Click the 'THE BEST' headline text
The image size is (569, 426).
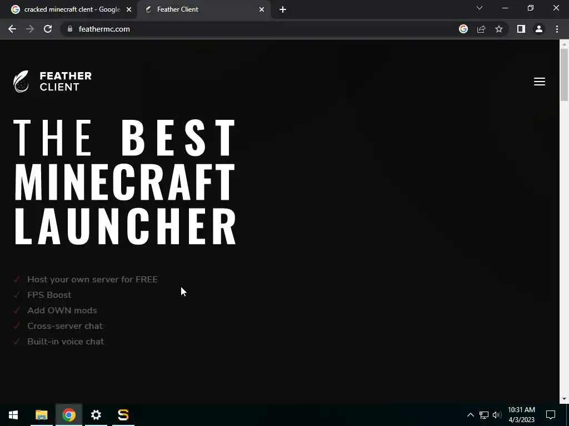coord(125,138)
